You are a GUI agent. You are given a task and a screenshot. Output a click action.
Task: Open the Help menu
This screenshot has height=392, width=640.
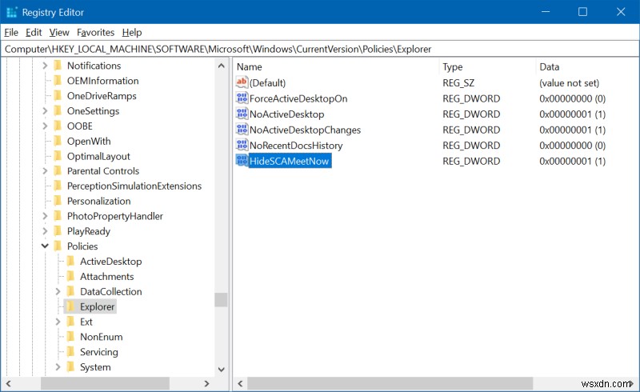[132, 32]
